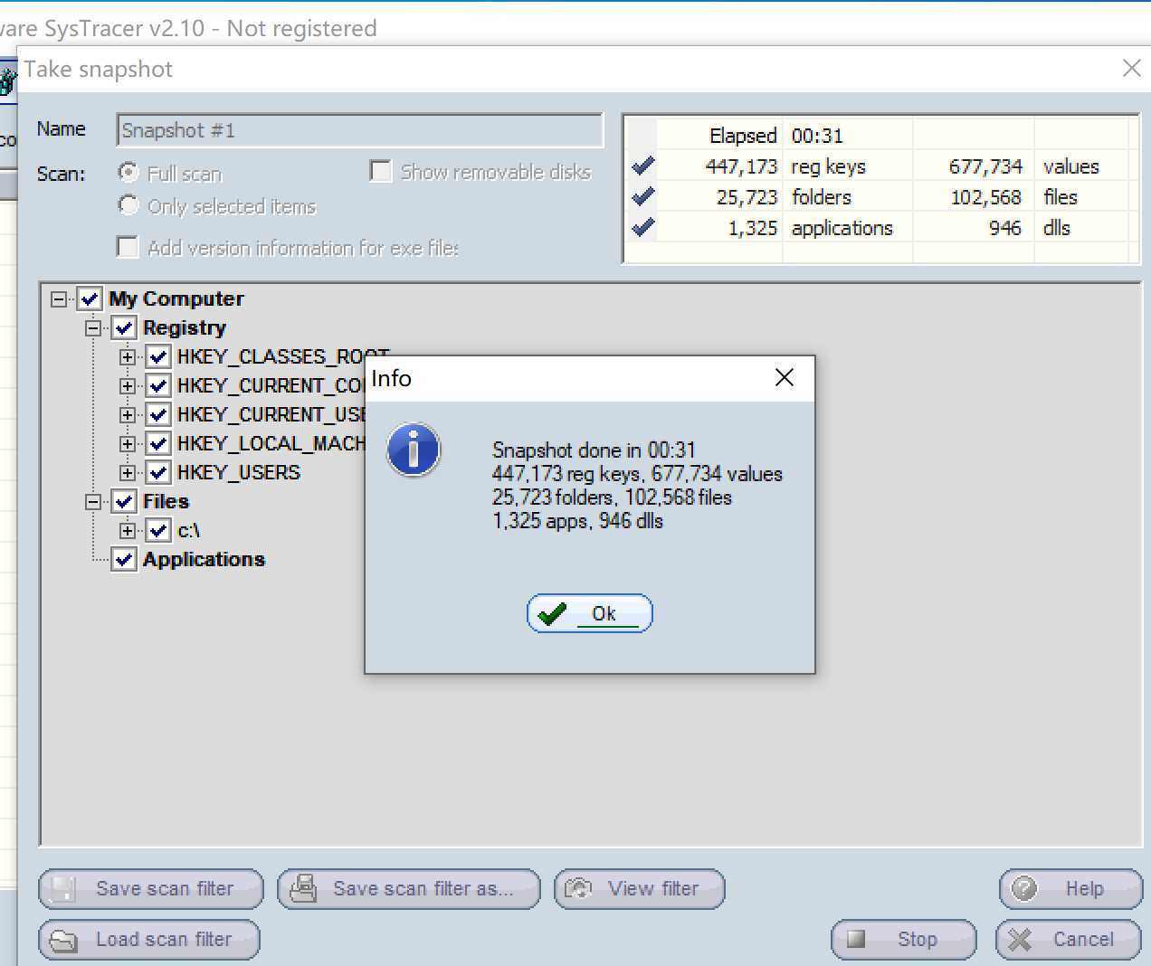Click the 447,173 reg keys count cell

[741, 166]
